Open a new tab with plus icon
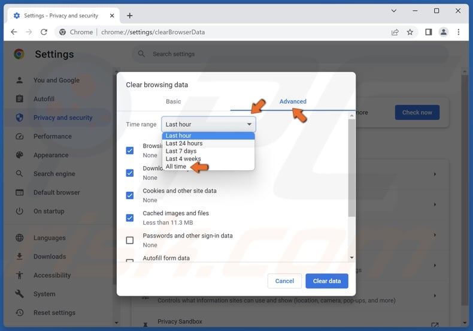The width and height of the screenshot is (473, 331). coord(130,16)
